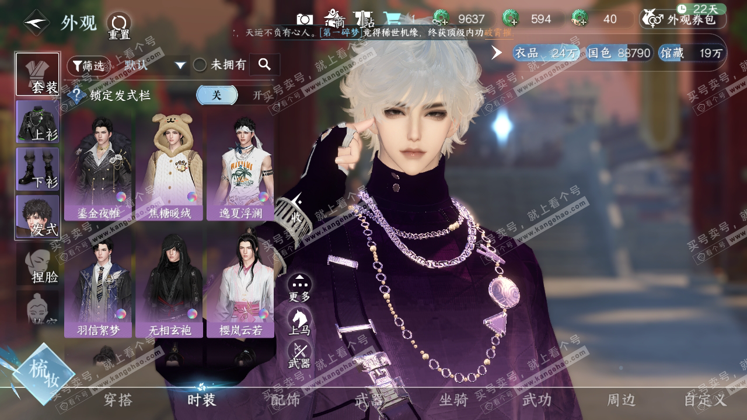Open dye icon on 鎏金夜帷 card
The width and height of the screenshot is (747, 420).
(121, 197)
